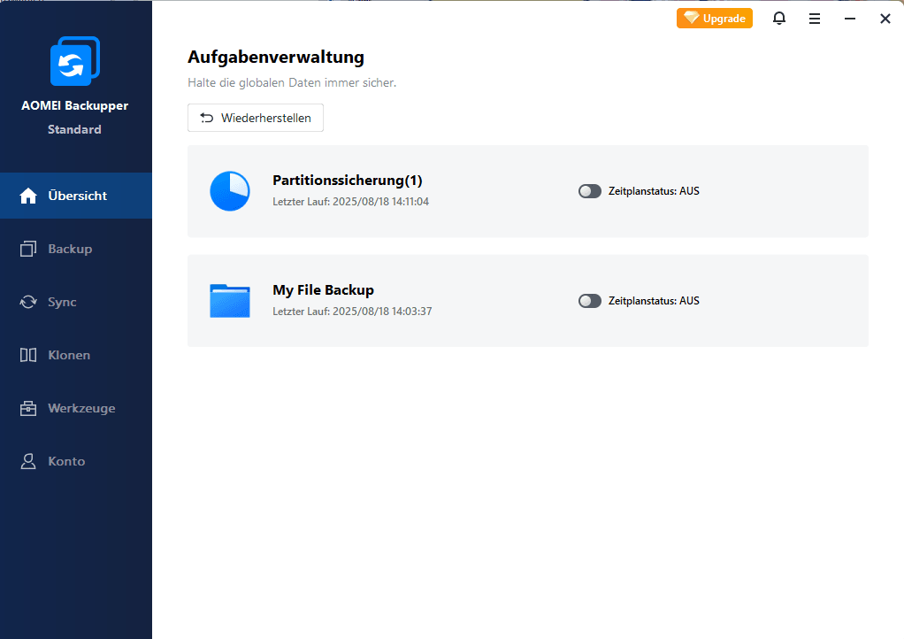Click the Upgrade diamond button

(x=715, y=19)
